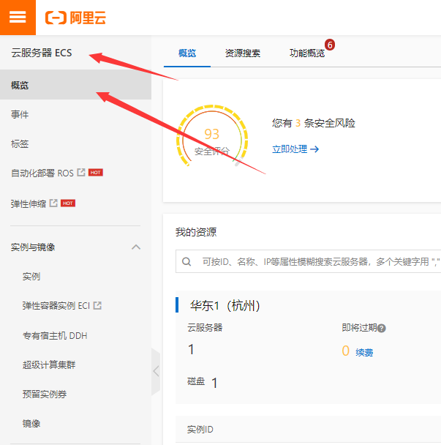Switch to the 资源搜索 tab
This screenshot has height=445, width=441.
(x=243, y=53)
